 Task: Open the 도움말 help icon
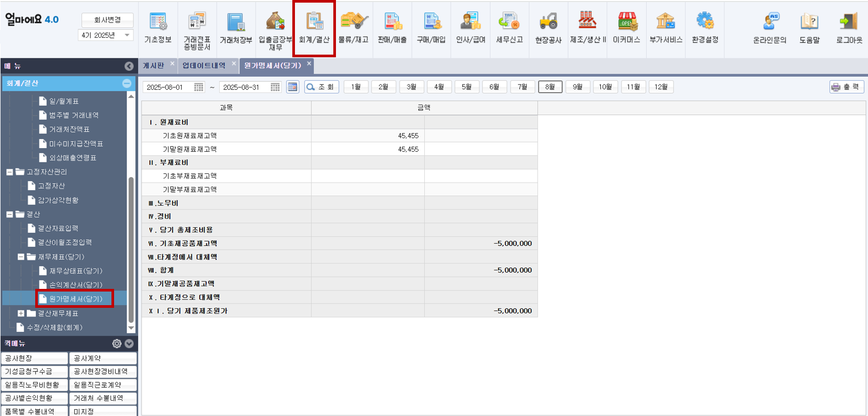click(x=810, y=28)
